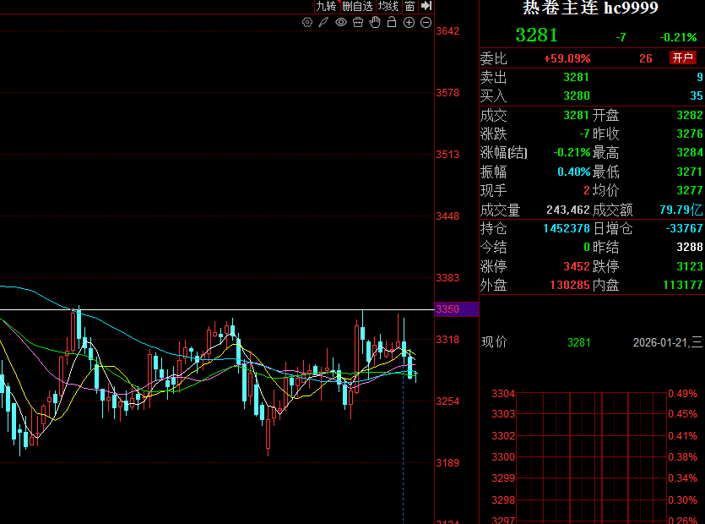705x524 pixels.
Task: Click the 昨收 value 3276
Action: coord(690,134)
